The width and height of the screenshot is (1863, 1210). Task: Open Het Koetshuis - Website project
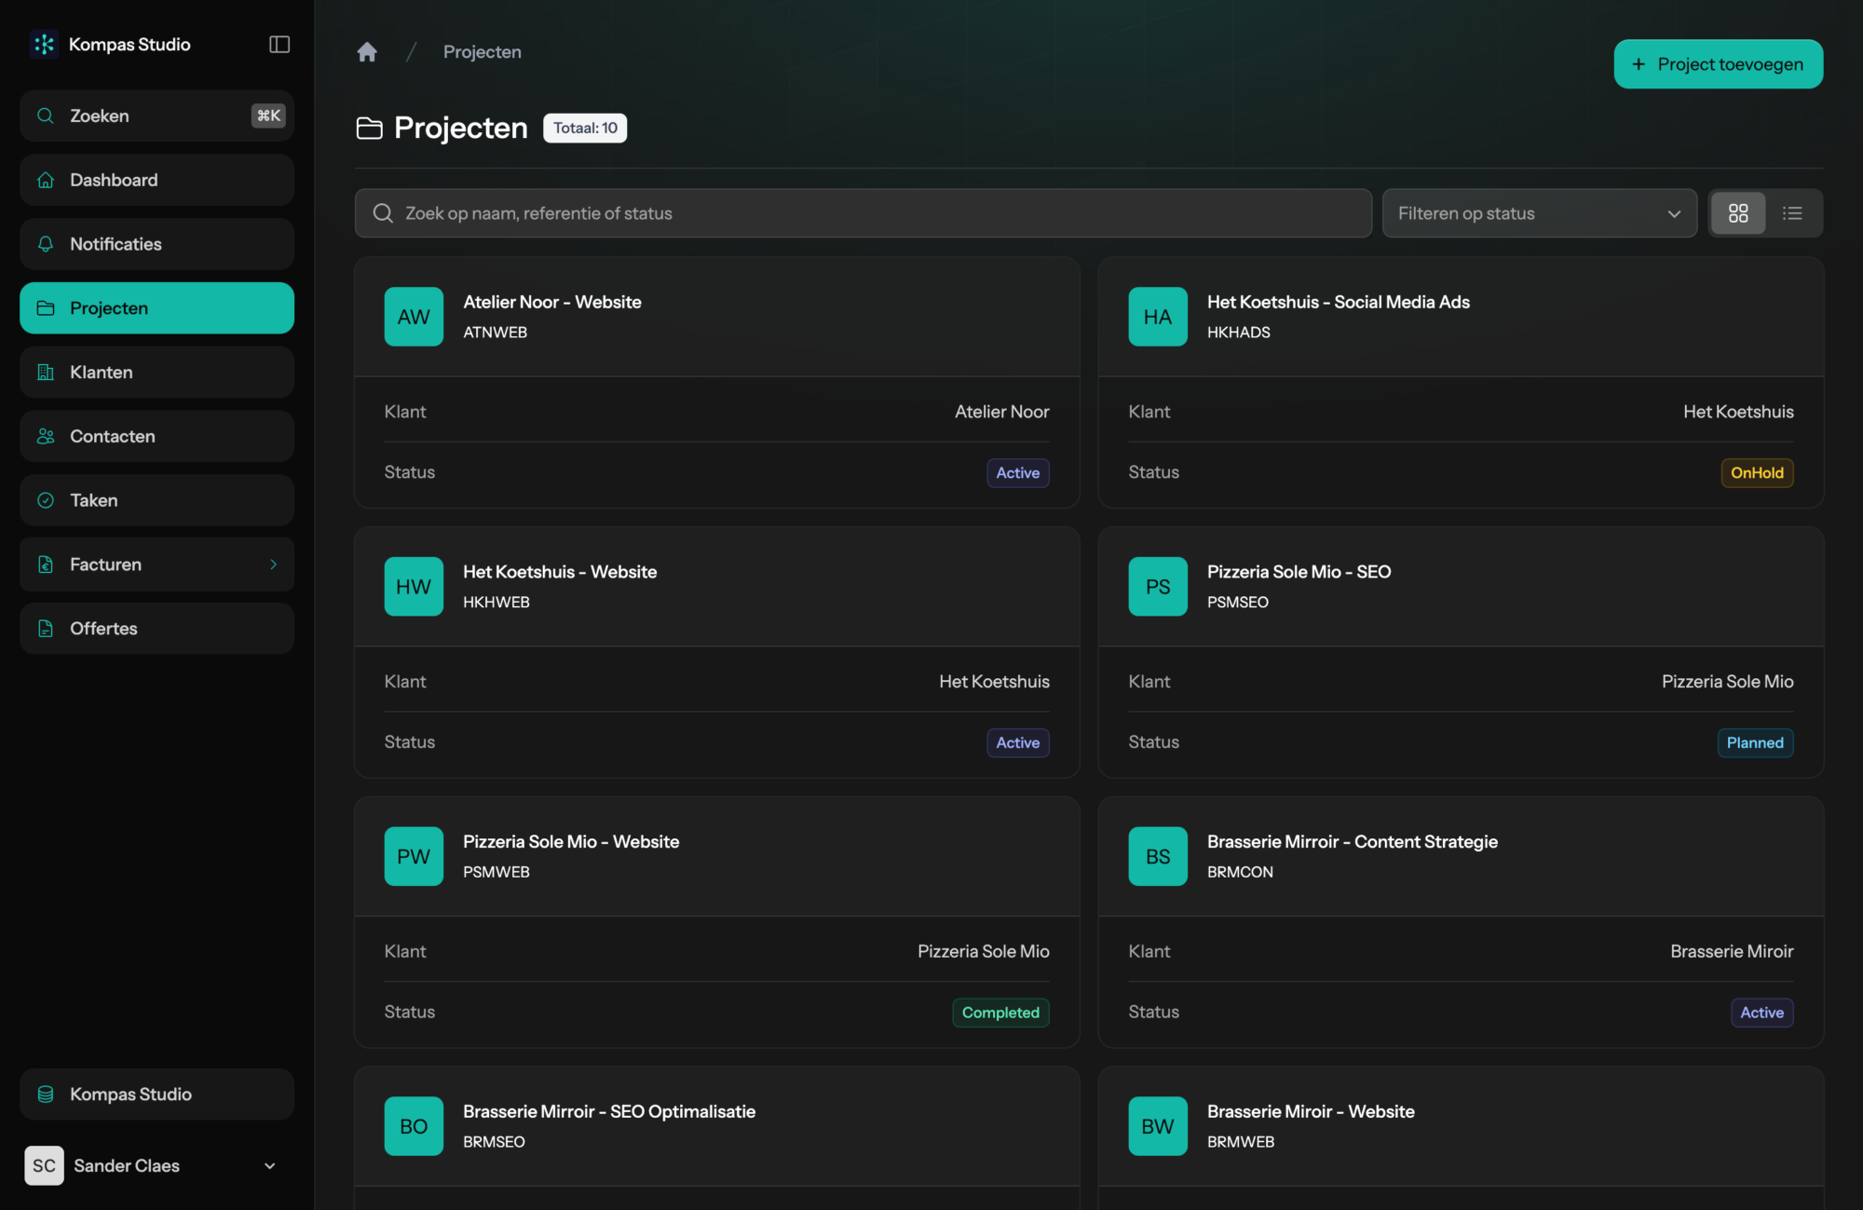pyautogui.click(x=560, y=572)
